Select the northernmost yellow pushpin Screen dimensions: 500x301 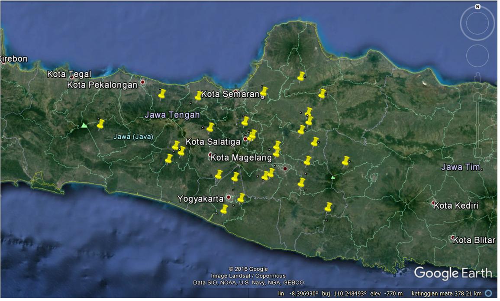[x=301, y=76]
